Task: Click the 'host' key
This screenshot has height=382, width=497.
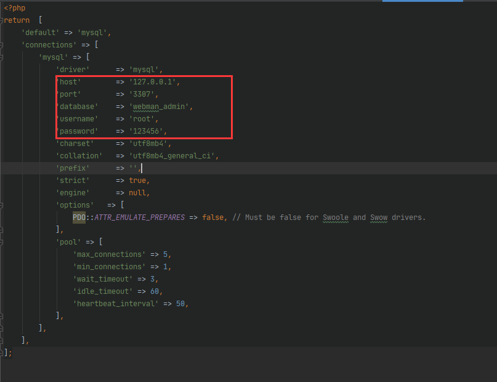Action: click(68, 82)
